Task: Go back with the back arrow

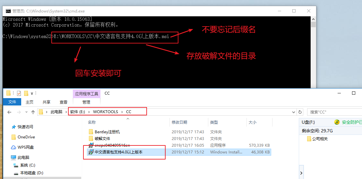Action: pos(9,112)
